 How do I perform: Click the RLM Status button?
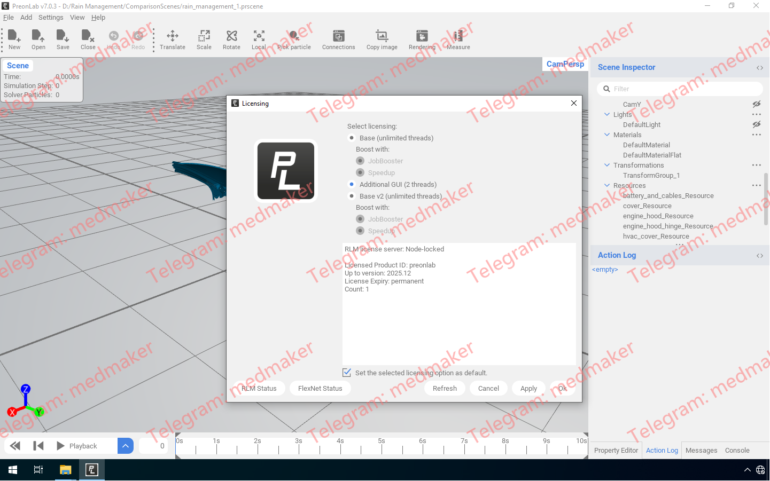[x=259, y=388]
